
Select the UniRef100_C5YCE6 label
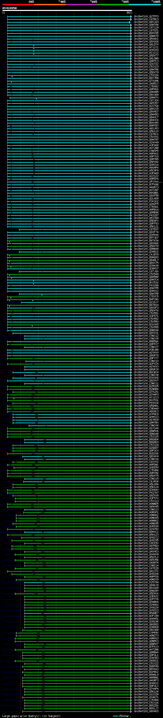pos(146,75)
